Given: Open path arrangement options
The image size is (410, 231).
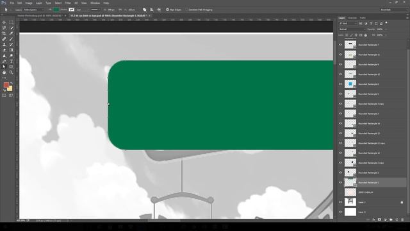Looking at the screenshot, I should tap(159, 10).
